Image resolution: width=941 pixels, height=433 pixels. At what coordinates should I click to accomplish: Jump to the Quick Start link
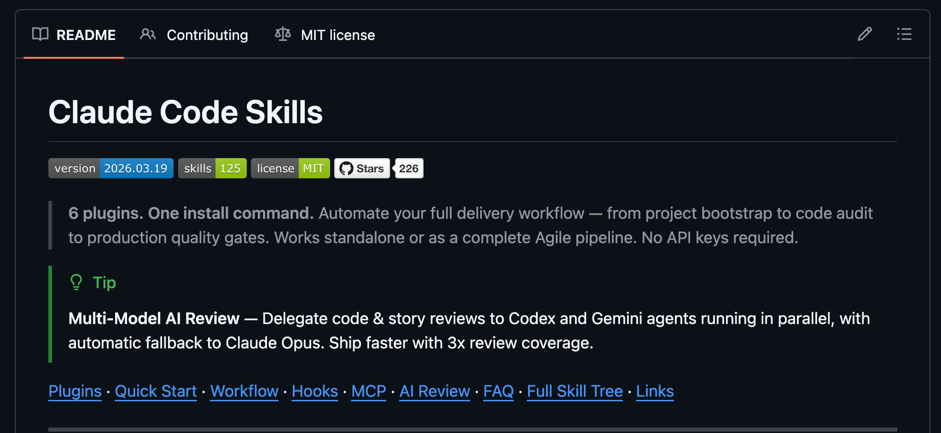point(156,391)
